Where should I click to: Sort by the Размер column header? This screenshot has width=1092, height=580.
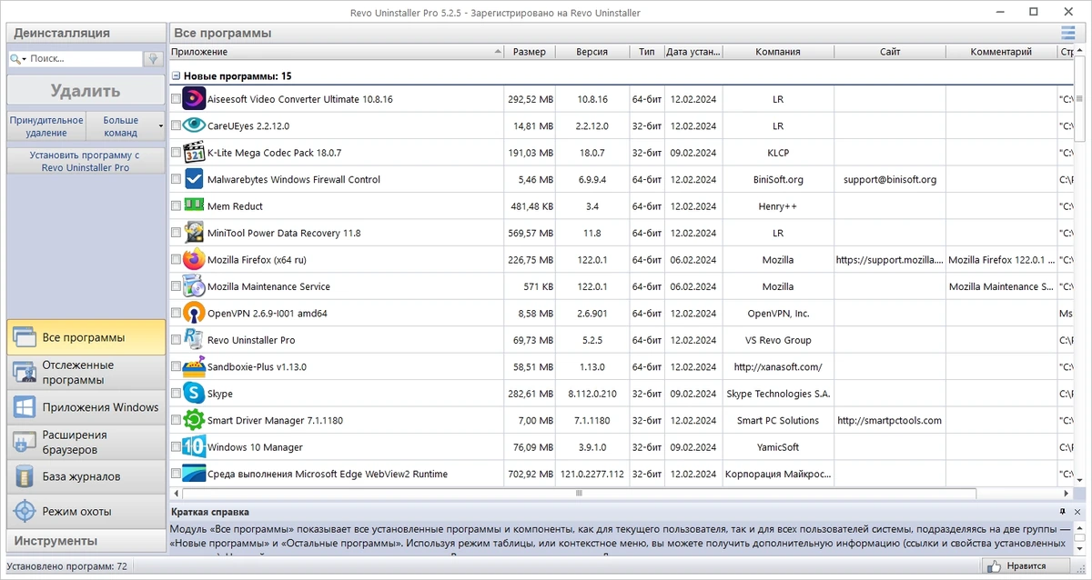coord(530,52)
